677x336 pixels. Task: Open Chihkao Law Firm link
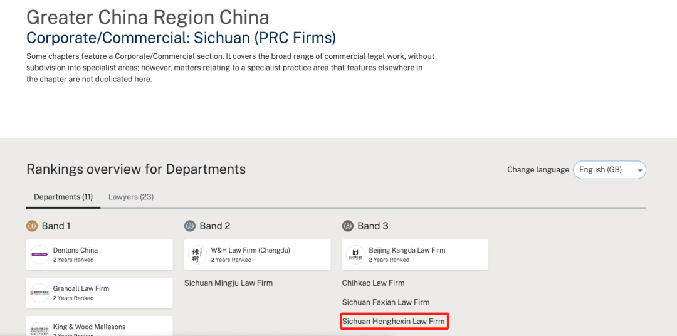373,283
